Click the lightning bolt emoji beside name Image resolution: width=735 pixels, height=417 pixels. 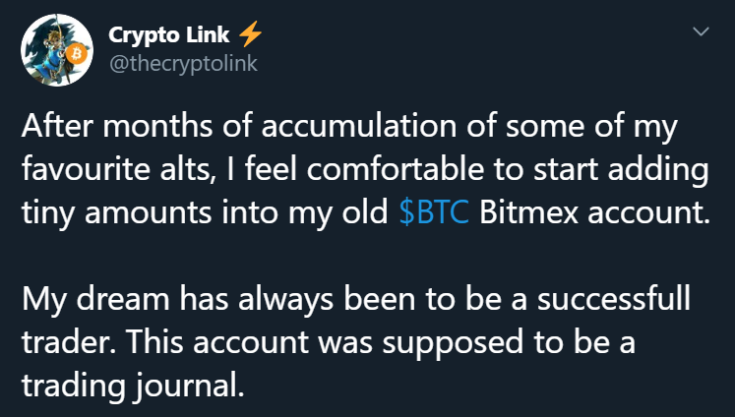(250, 34)
